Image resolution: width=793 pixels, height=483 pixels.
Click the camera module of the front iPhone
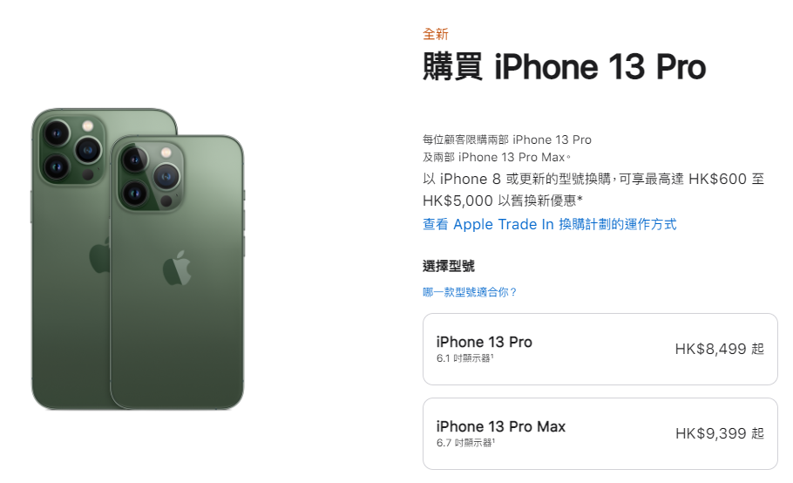coord(150,176)
